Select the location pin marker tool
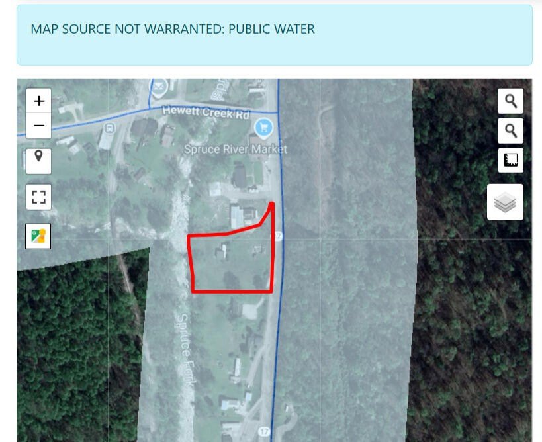This screenshot has width=542, height=442. (38, 161)
